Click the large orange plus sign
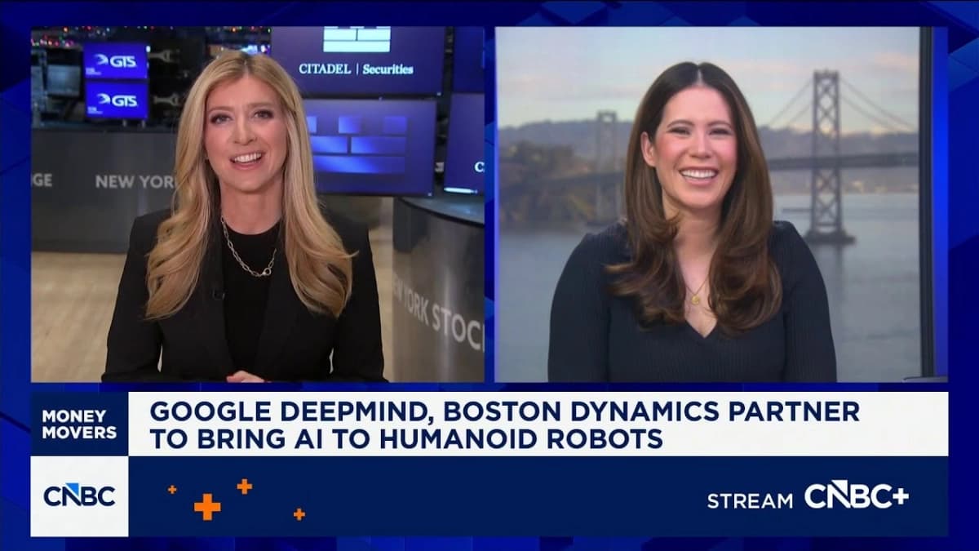The image size is (979, 551). (x=207, y=507)
